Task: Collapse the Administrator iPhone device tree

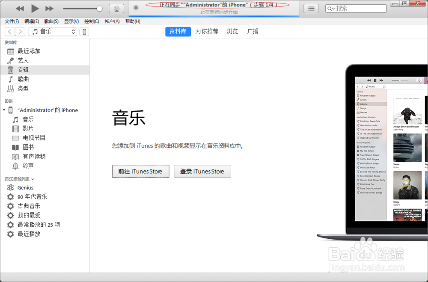Action: click(x=4, y=110)
